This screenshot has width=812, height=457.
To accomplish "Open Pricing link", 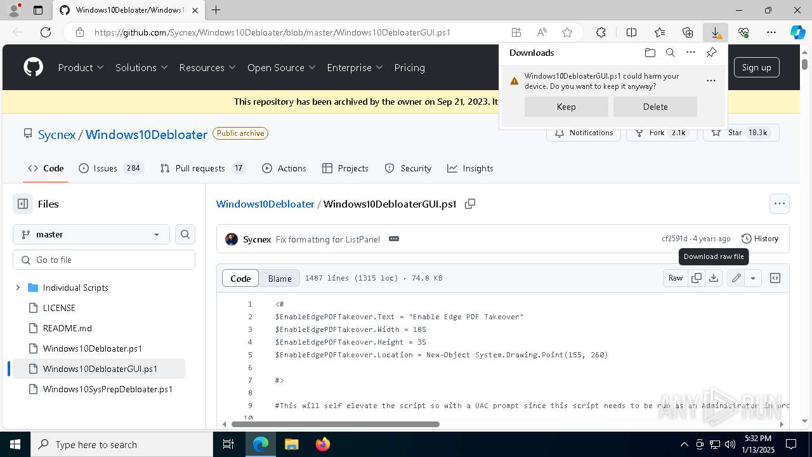I will tap(410, 67).
